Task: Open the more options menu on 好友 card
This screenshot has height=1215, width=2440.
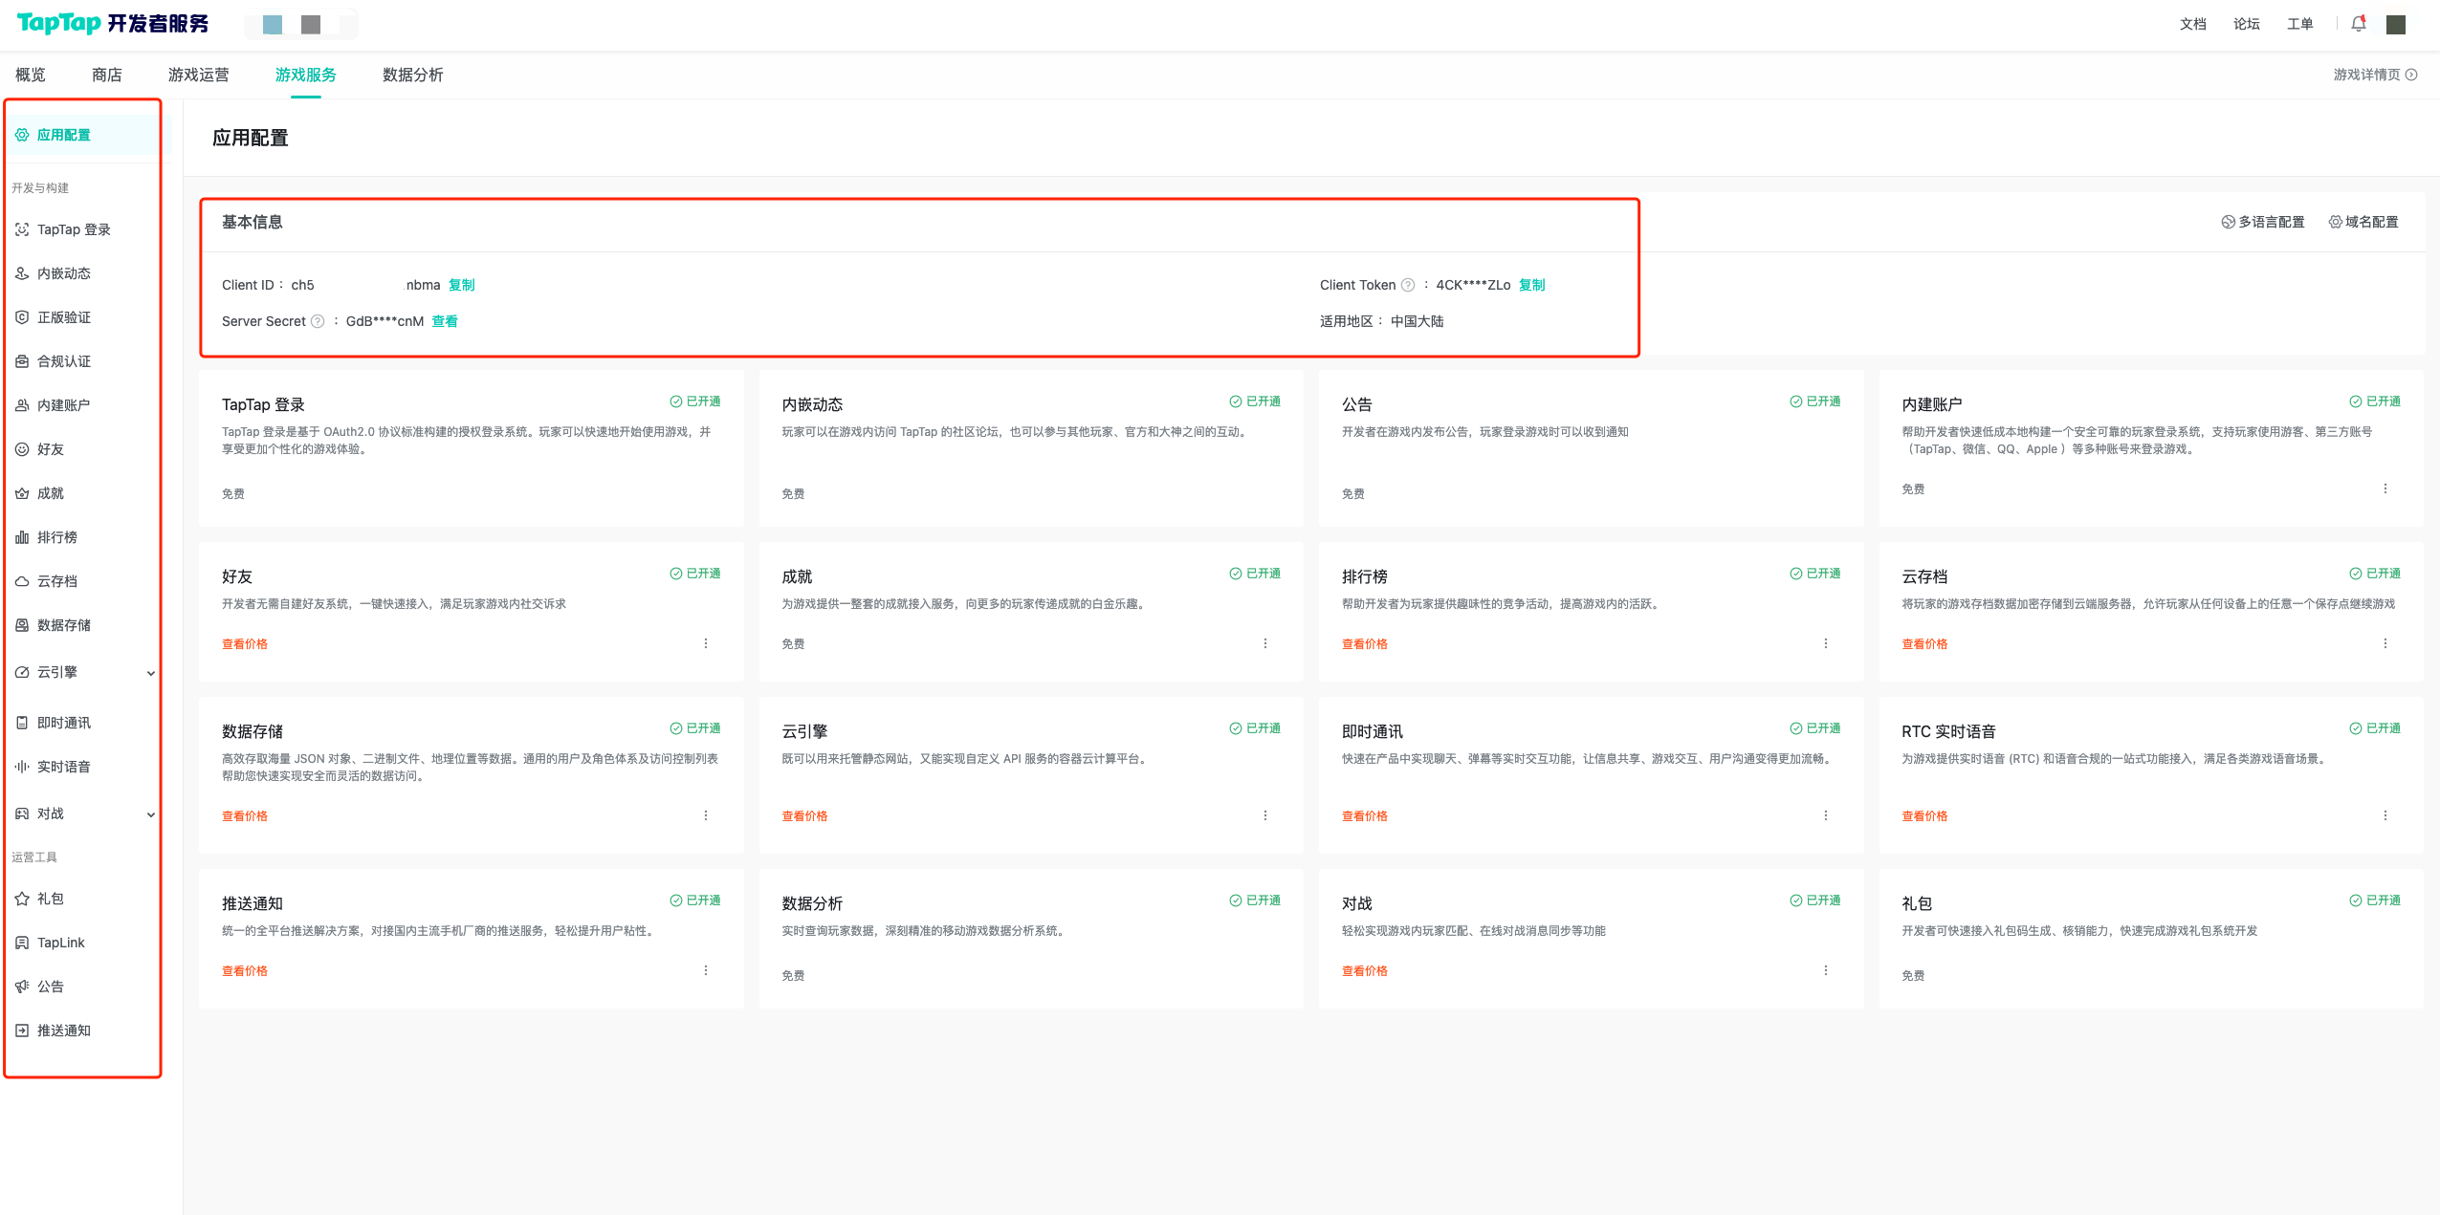Action: click(706, 643)
